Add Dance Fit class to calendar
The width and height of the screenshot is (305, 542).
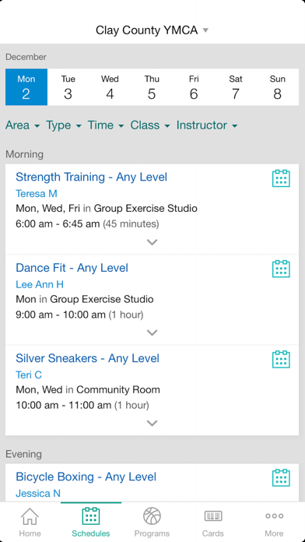click(281, 269)
